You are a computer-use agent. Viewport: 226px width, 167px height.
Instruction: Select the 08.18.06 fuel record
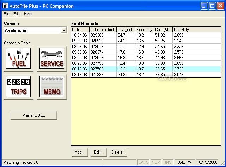(146, 74)
